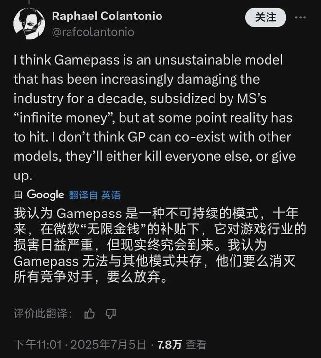Viewport: 321px width, 358px height.
Task: Click the 查看 views label
Action: click(196, 344)
